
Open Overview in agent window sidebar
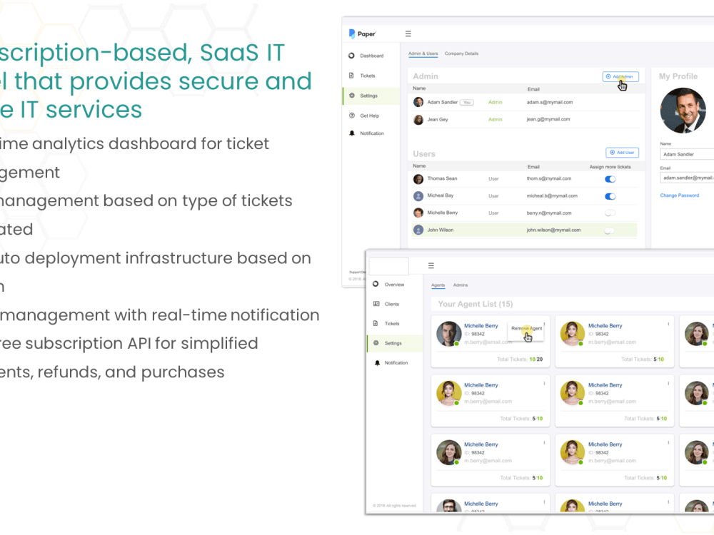(394, 285)
